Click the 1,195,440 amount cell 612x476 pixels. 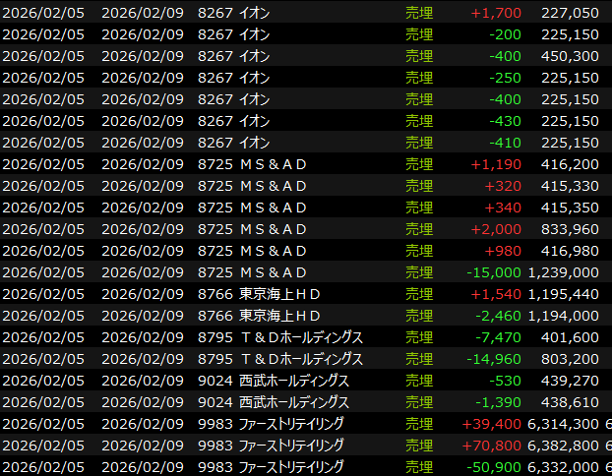[x=563, y=294]
